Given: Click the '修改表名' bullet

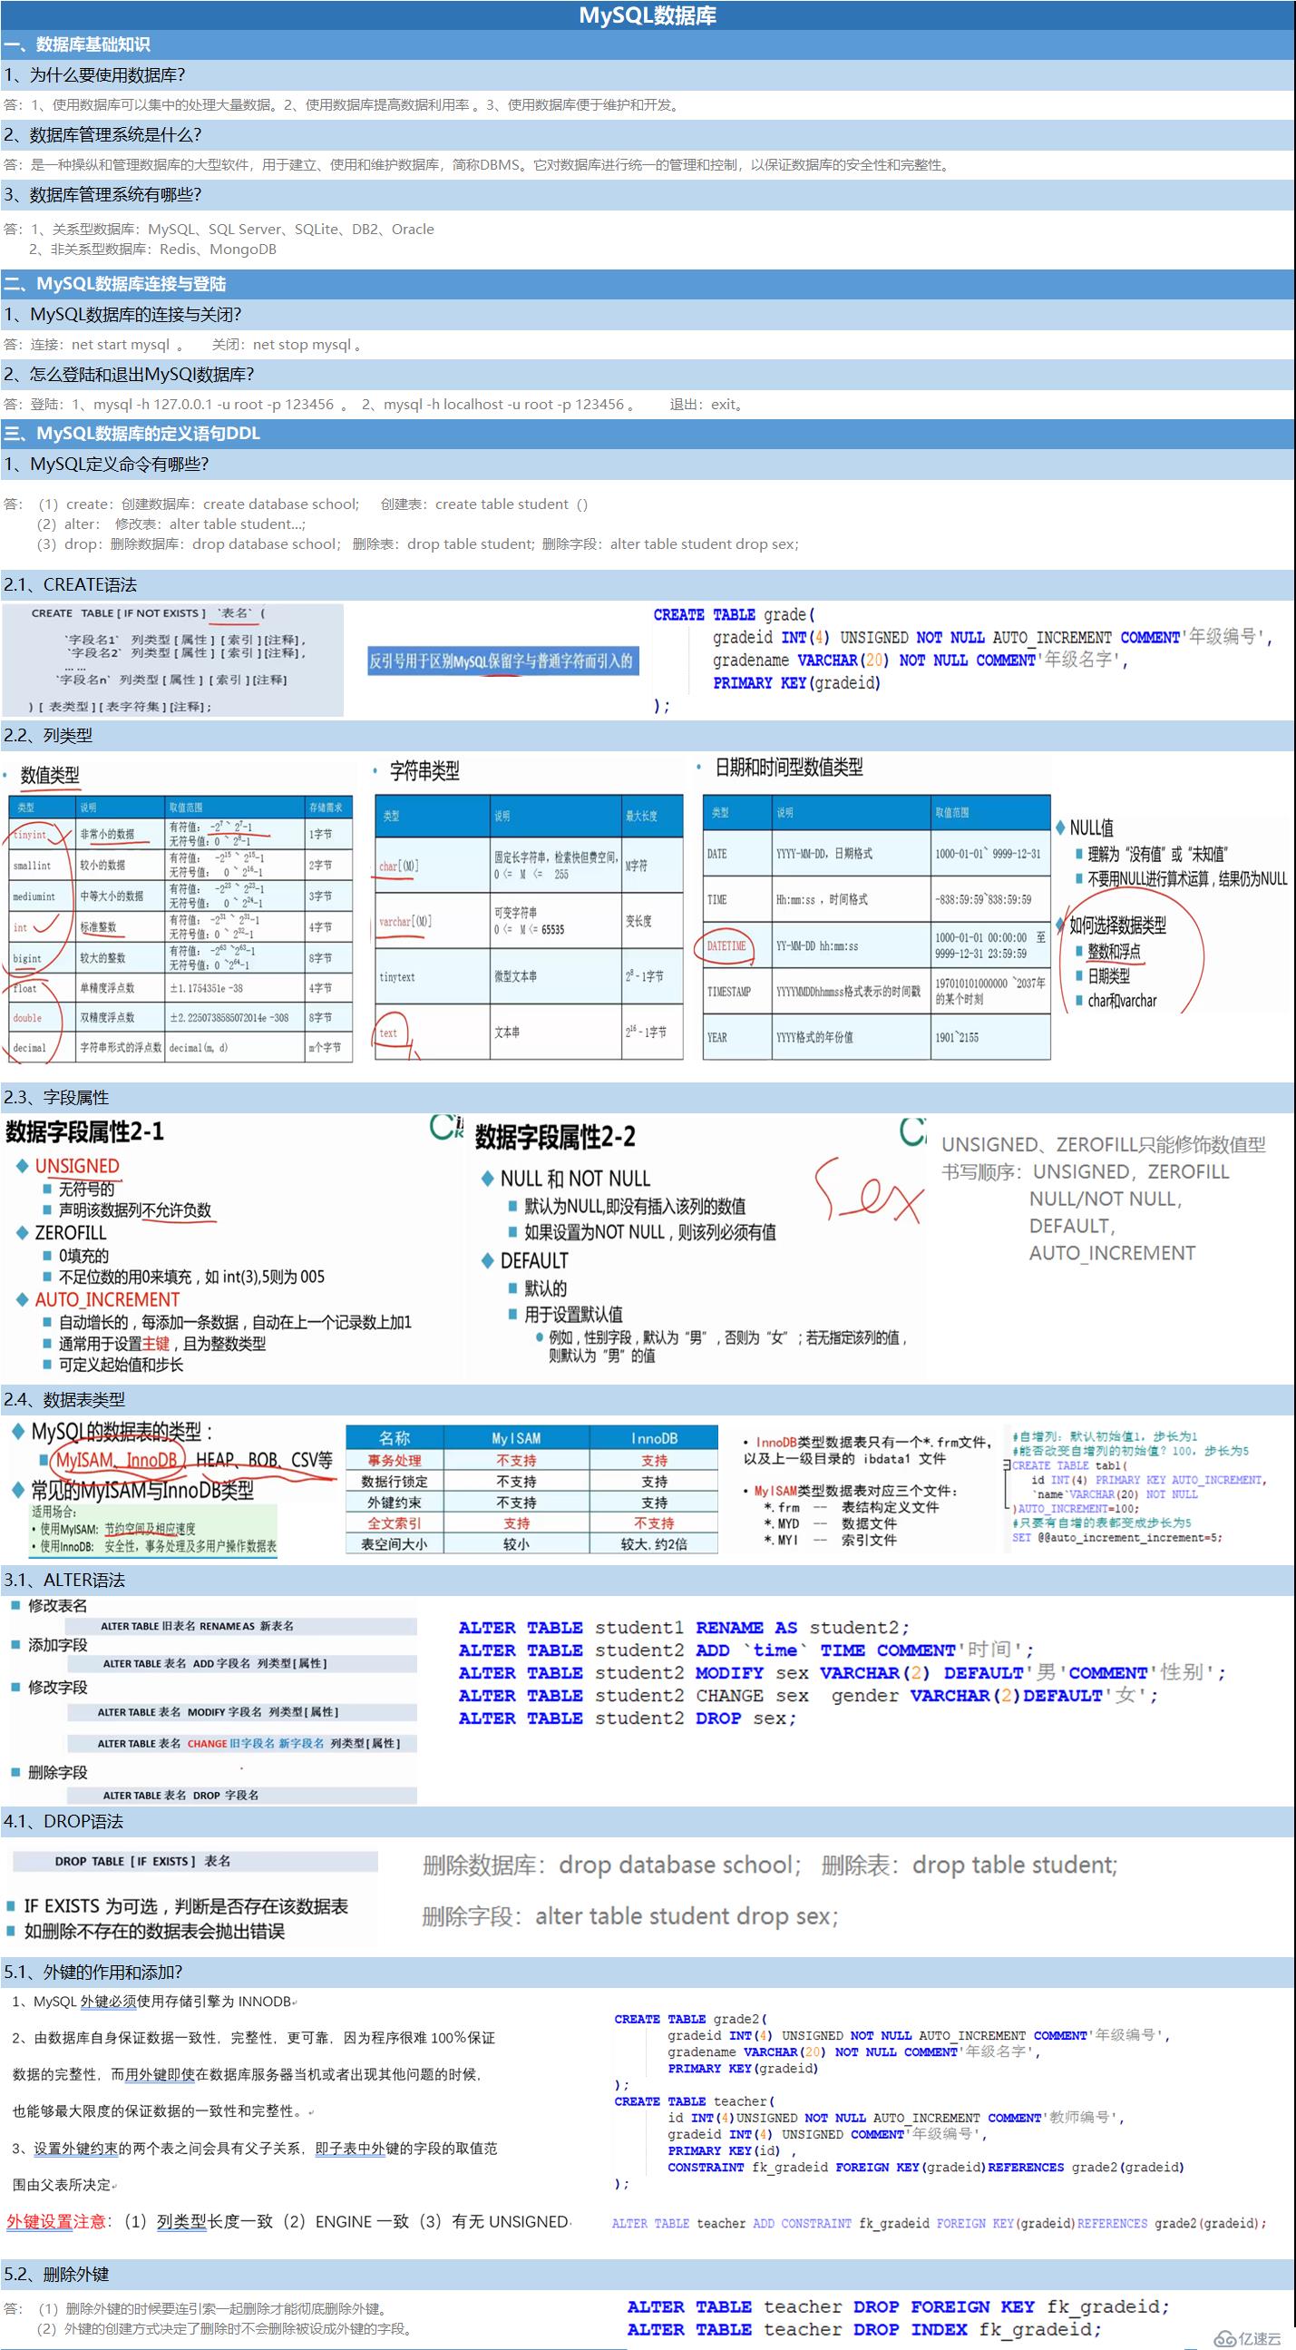Looking at the screenshot, I should click(57, 1606).
